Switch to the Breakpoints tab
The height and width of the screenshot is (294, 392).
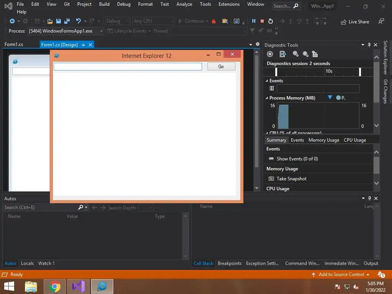pos(230,263)
